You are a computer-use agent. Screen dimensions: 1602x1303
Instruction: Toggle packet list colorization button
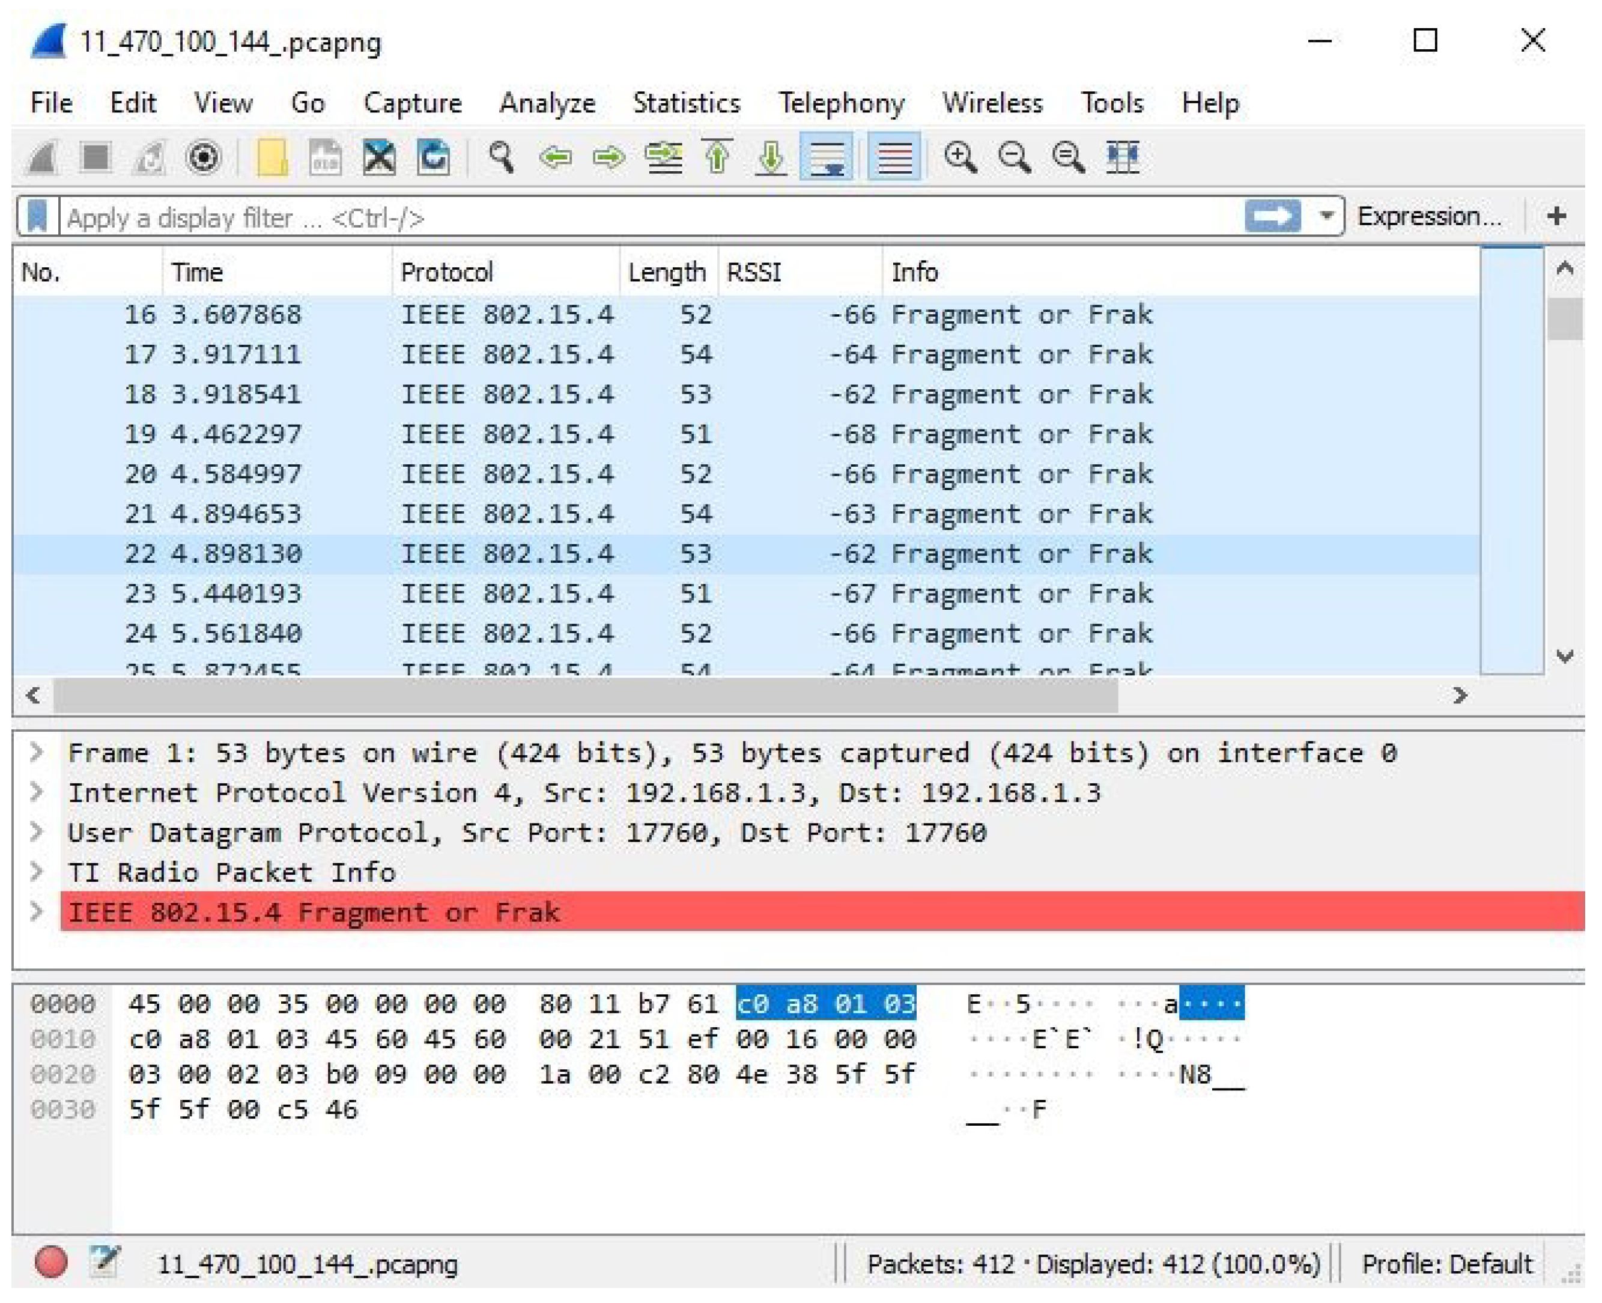pyautogui.click(x=894, y=157)
